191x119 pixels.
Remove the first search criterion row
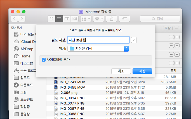[171, 37]
